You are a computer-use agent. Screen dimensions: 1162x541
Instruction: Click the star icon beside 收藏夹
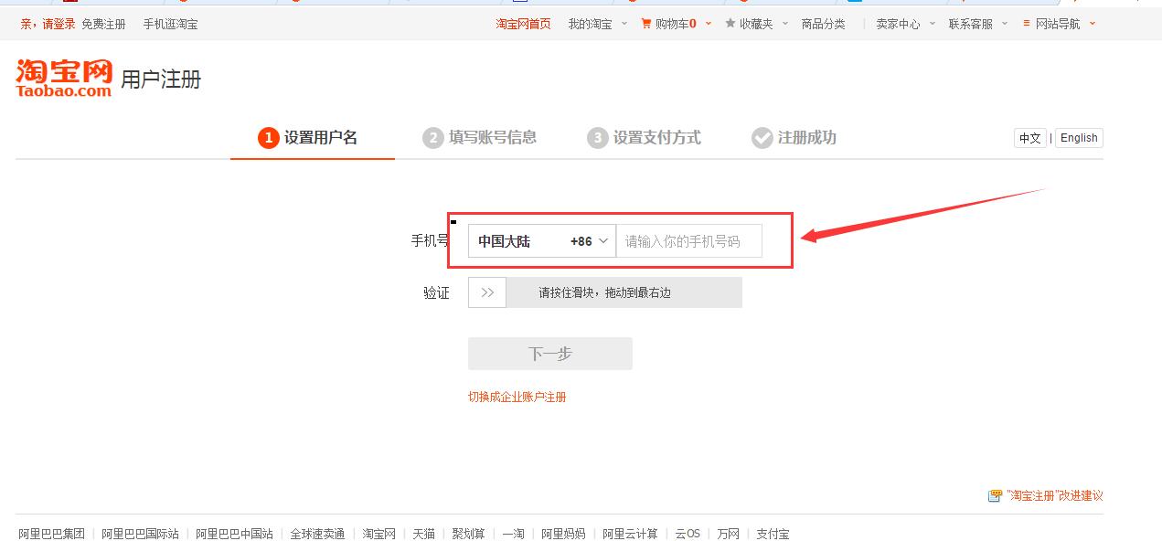(x=730, y=24)
